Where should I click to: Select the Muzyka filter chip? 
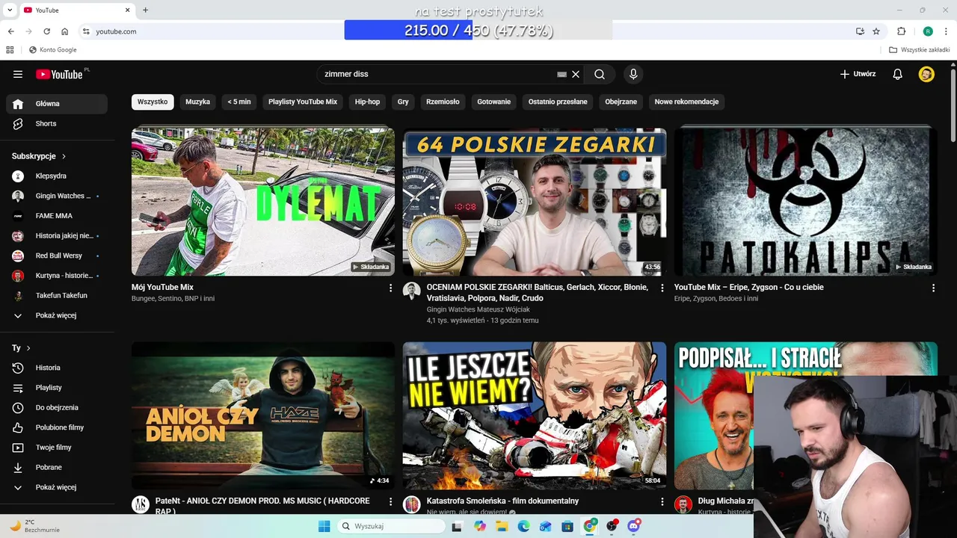point(198,102)
